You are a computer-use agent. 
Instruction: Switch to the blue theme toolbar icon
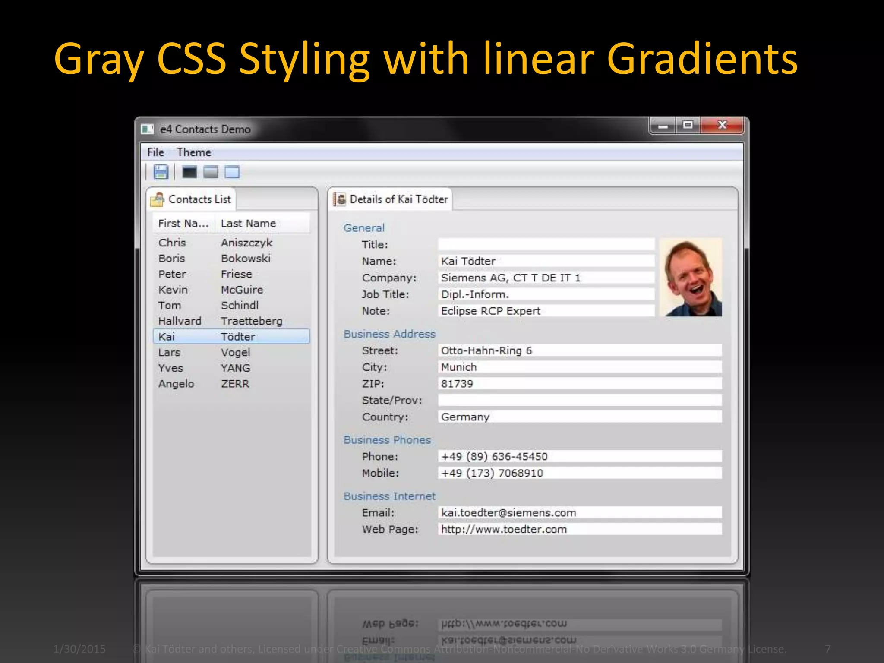(232, 172)
